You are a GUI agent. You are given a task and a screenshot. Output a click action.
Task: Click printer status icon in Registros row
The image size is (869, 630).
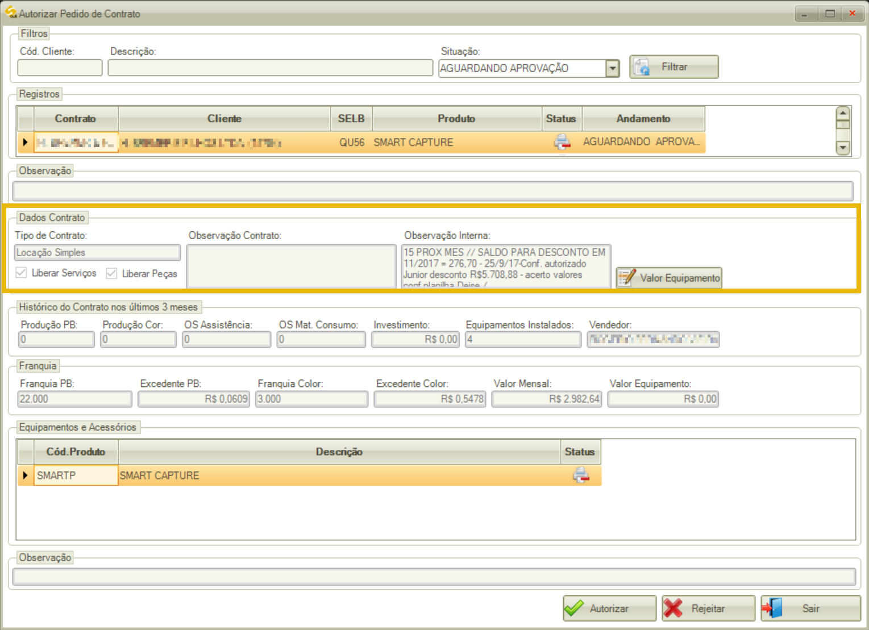pyautogui.click(x=562, y=142)
